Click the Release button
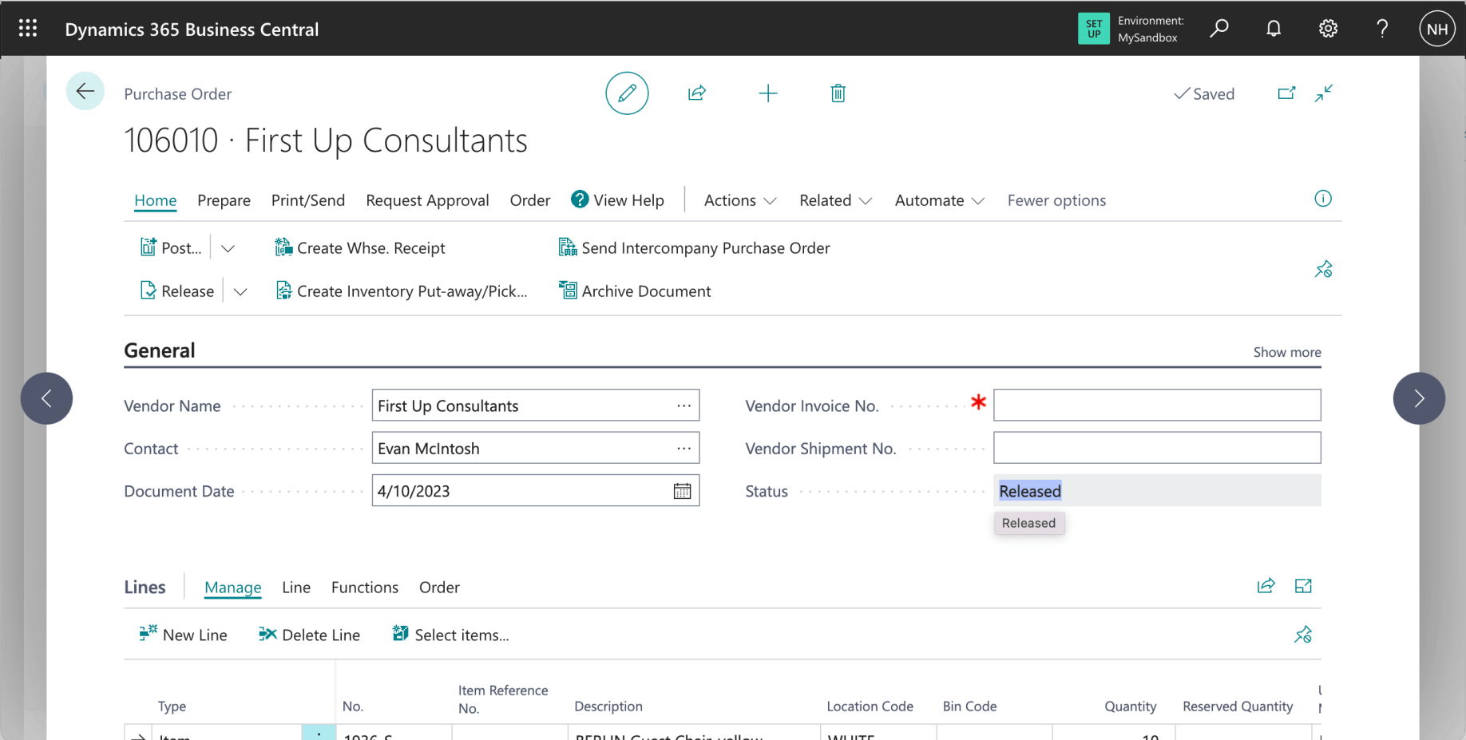Screen dimensions: 1466x740 click(x=177, y=291)
